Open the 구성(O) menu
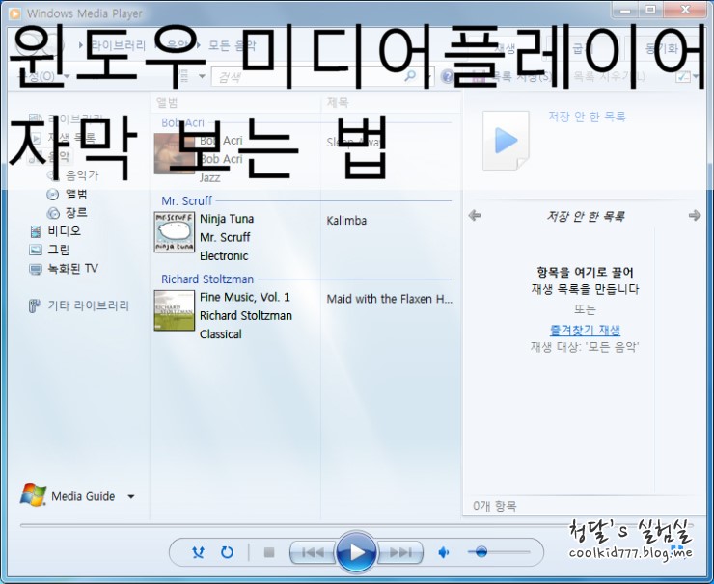The width and height of the screenshot is (714, 584). [41, 76]
